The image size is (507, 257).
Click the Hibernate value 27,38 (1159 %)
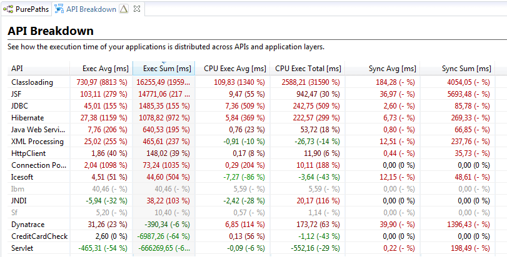(x=104, y=118)
